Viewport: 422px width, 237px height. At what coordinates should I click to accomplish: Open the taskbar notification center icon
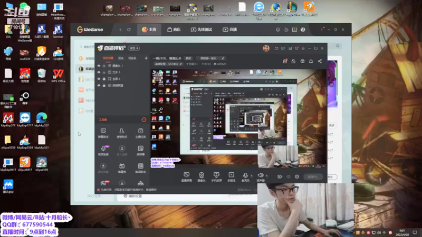[415, 232]
